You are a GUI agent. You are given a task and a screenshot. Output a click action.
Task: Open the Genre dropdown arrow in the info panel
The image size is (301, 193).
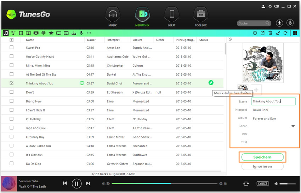(293, 126)
